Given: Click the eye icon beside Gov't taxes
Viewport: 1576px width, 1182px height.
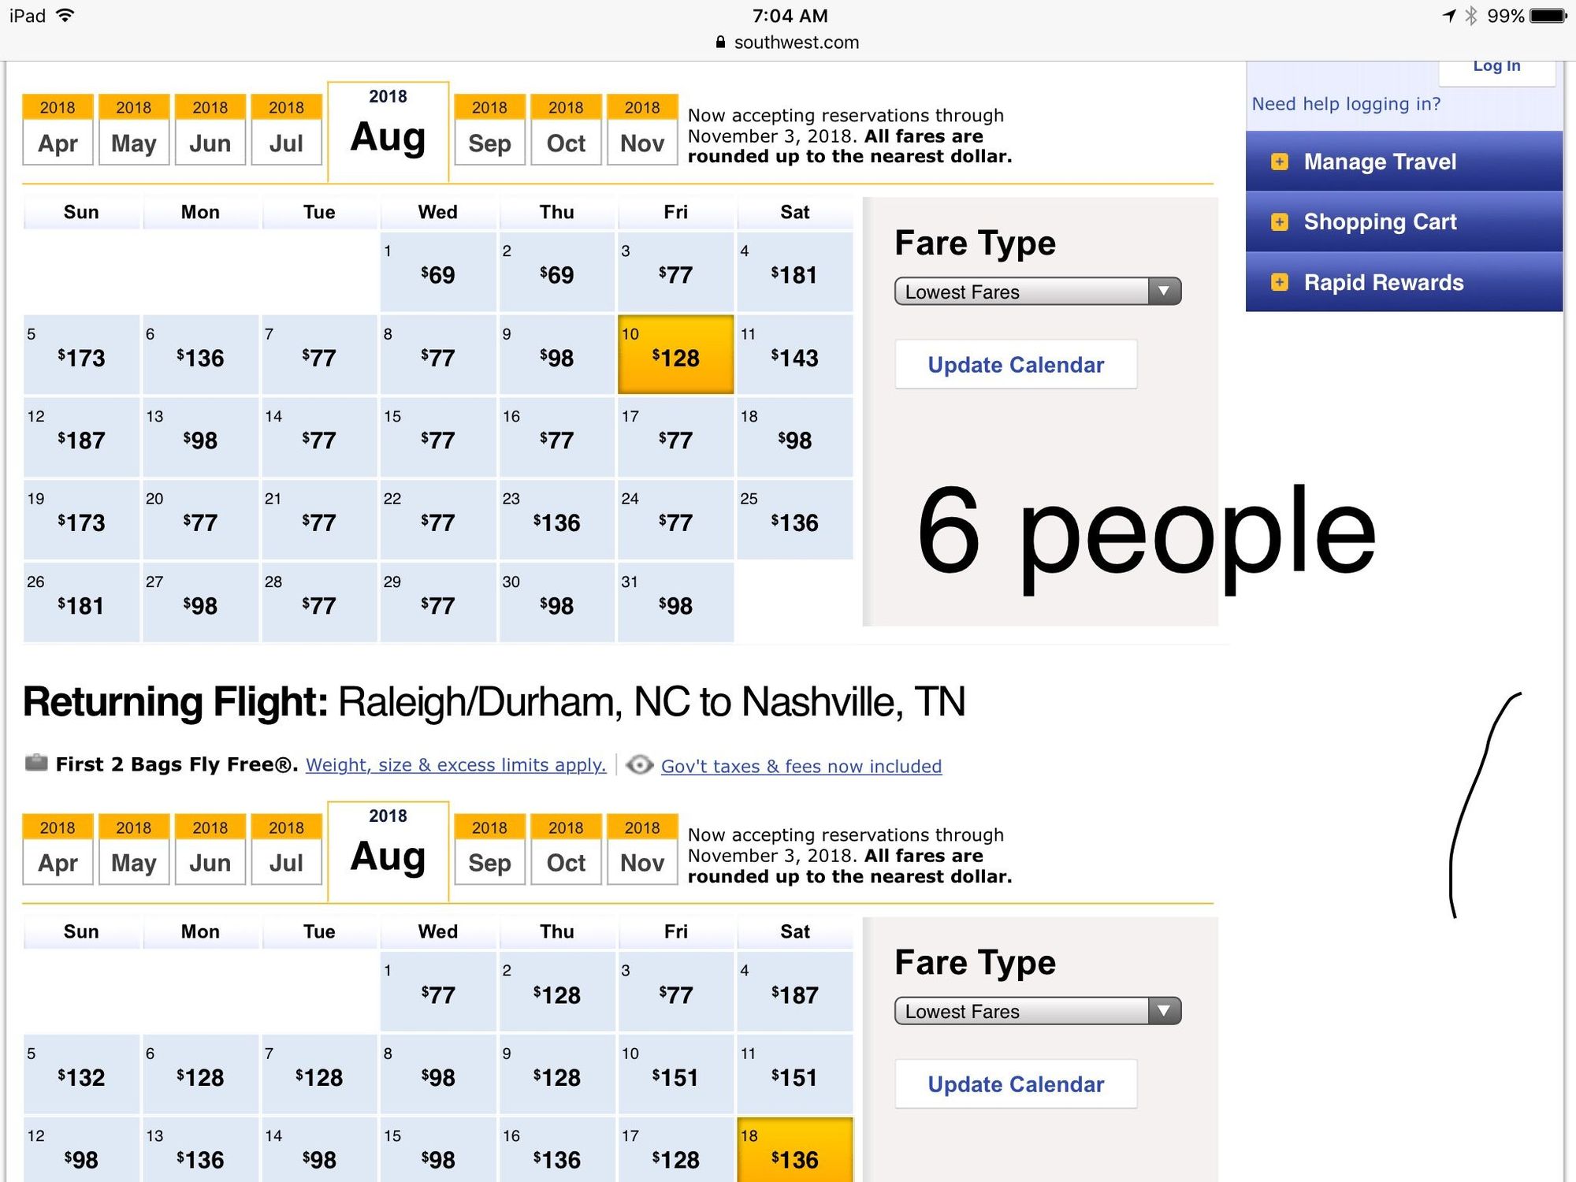Looking at the screenshot, I should [x=640, y=765].
